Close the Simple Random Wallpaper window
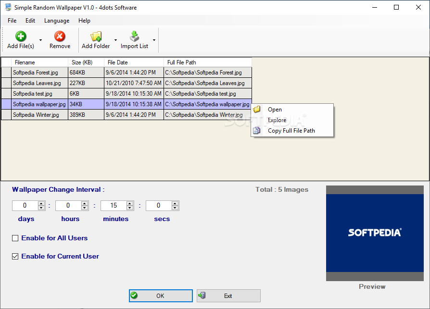This screenshot has width=430, height=309. 418,7
